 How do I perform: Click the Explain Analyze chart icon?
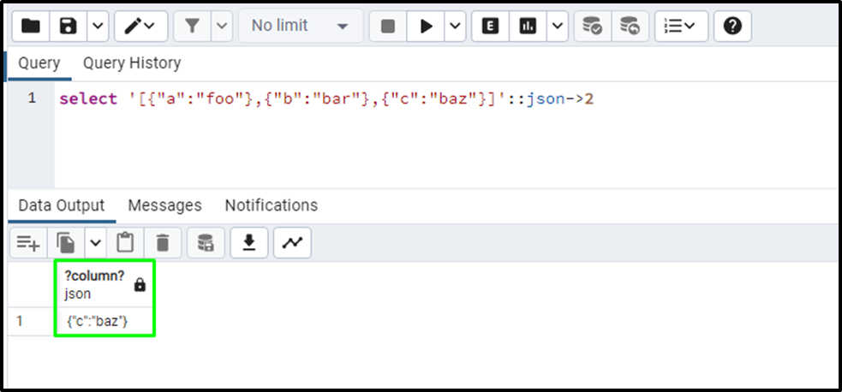tap(527, 27)
